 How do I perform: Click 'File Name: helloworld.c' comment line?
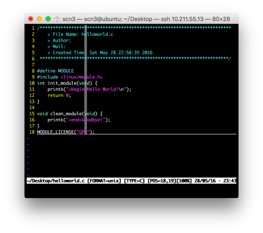coord(83,34)
